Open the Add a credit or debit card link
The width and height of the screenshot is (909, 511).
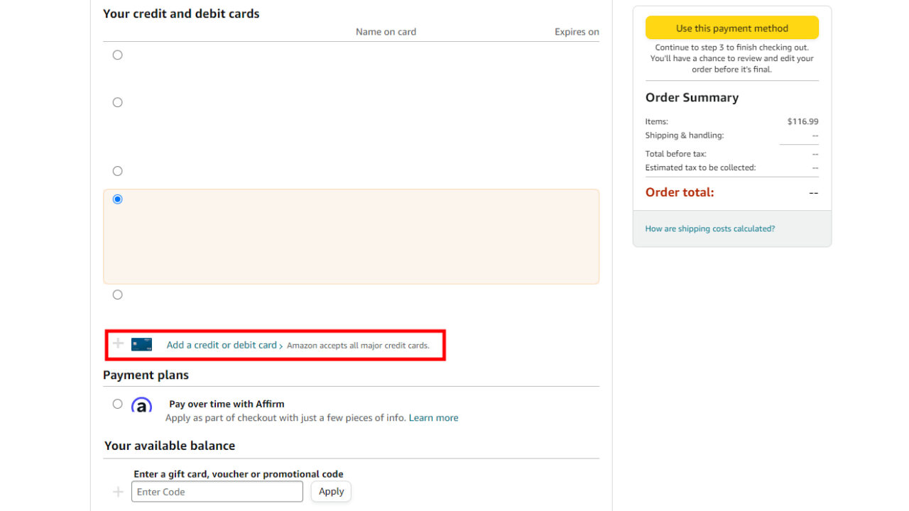[x=222, y=344]
